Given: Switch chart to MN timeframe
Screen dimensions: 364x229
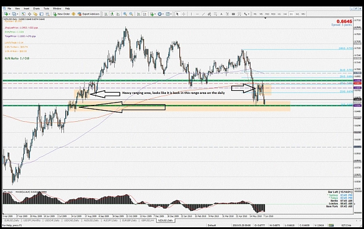Looking at the screenshot, I should click(x=303, y=14).
